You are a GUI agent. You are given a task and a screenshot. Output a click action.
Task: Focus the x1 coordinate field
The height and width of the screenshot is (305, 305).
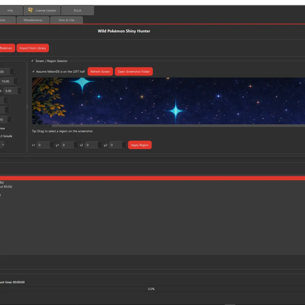[x=43, y=145]
